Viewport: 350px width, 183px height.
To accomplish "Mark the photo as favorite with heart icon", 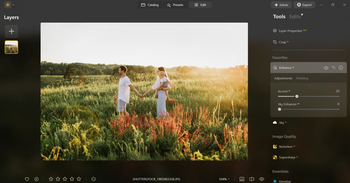I will click(27, 179).
